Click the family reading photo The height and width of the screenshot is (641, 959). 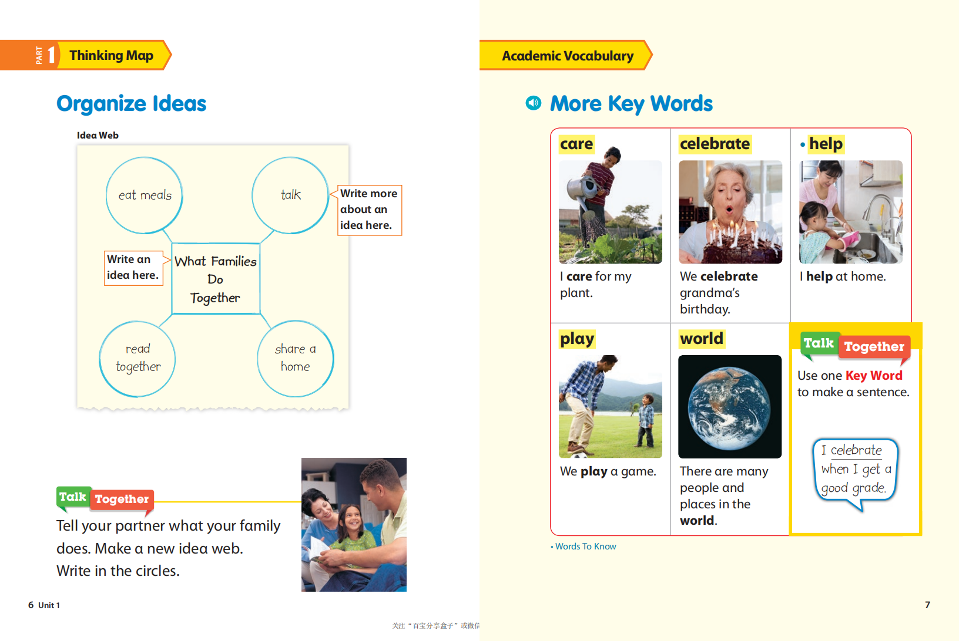[354, 525]
